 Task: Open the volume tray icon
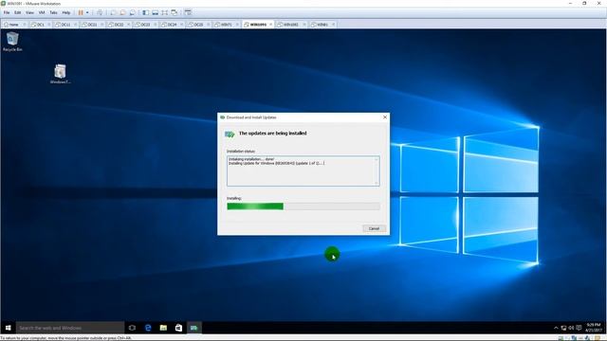pyautogui.click(x=571, y=328)
